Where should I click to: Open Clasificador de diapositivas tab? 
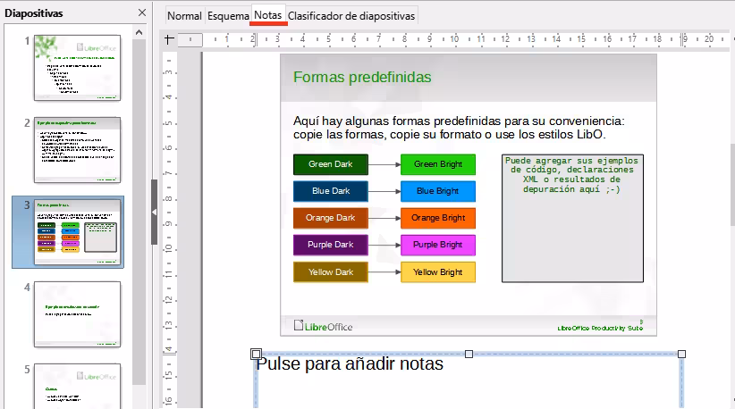(x=351, y=16)
